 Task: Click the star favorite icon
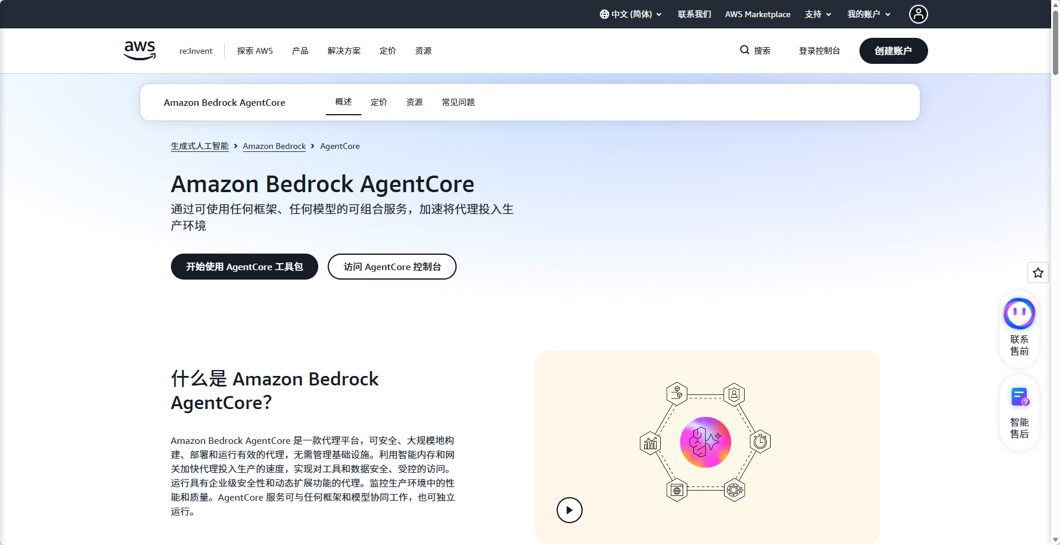pos(1038,272)
